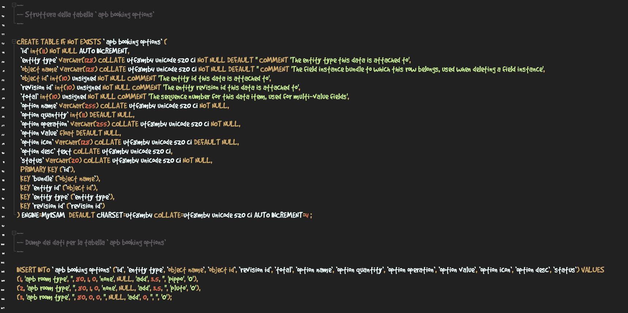Click the third inserted row starting with (3,

[x=94, y=297]
